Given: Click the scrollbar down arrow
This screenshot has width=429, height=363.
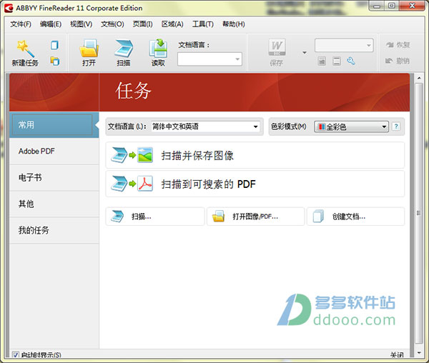Looking at the screenshot, I should click(x=419, y=353).
